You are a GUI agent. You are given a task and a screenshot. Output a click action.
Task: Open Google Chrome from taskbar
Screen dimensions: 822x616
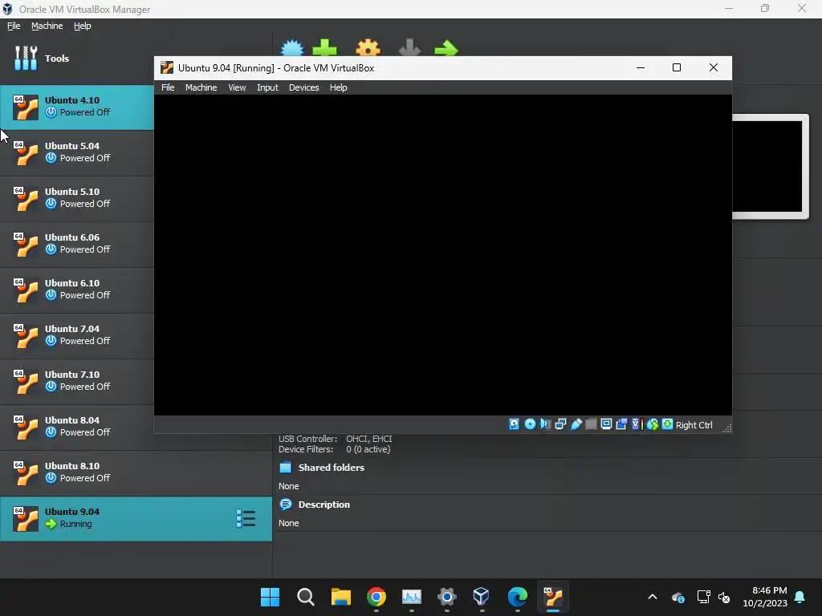(376, 597)
